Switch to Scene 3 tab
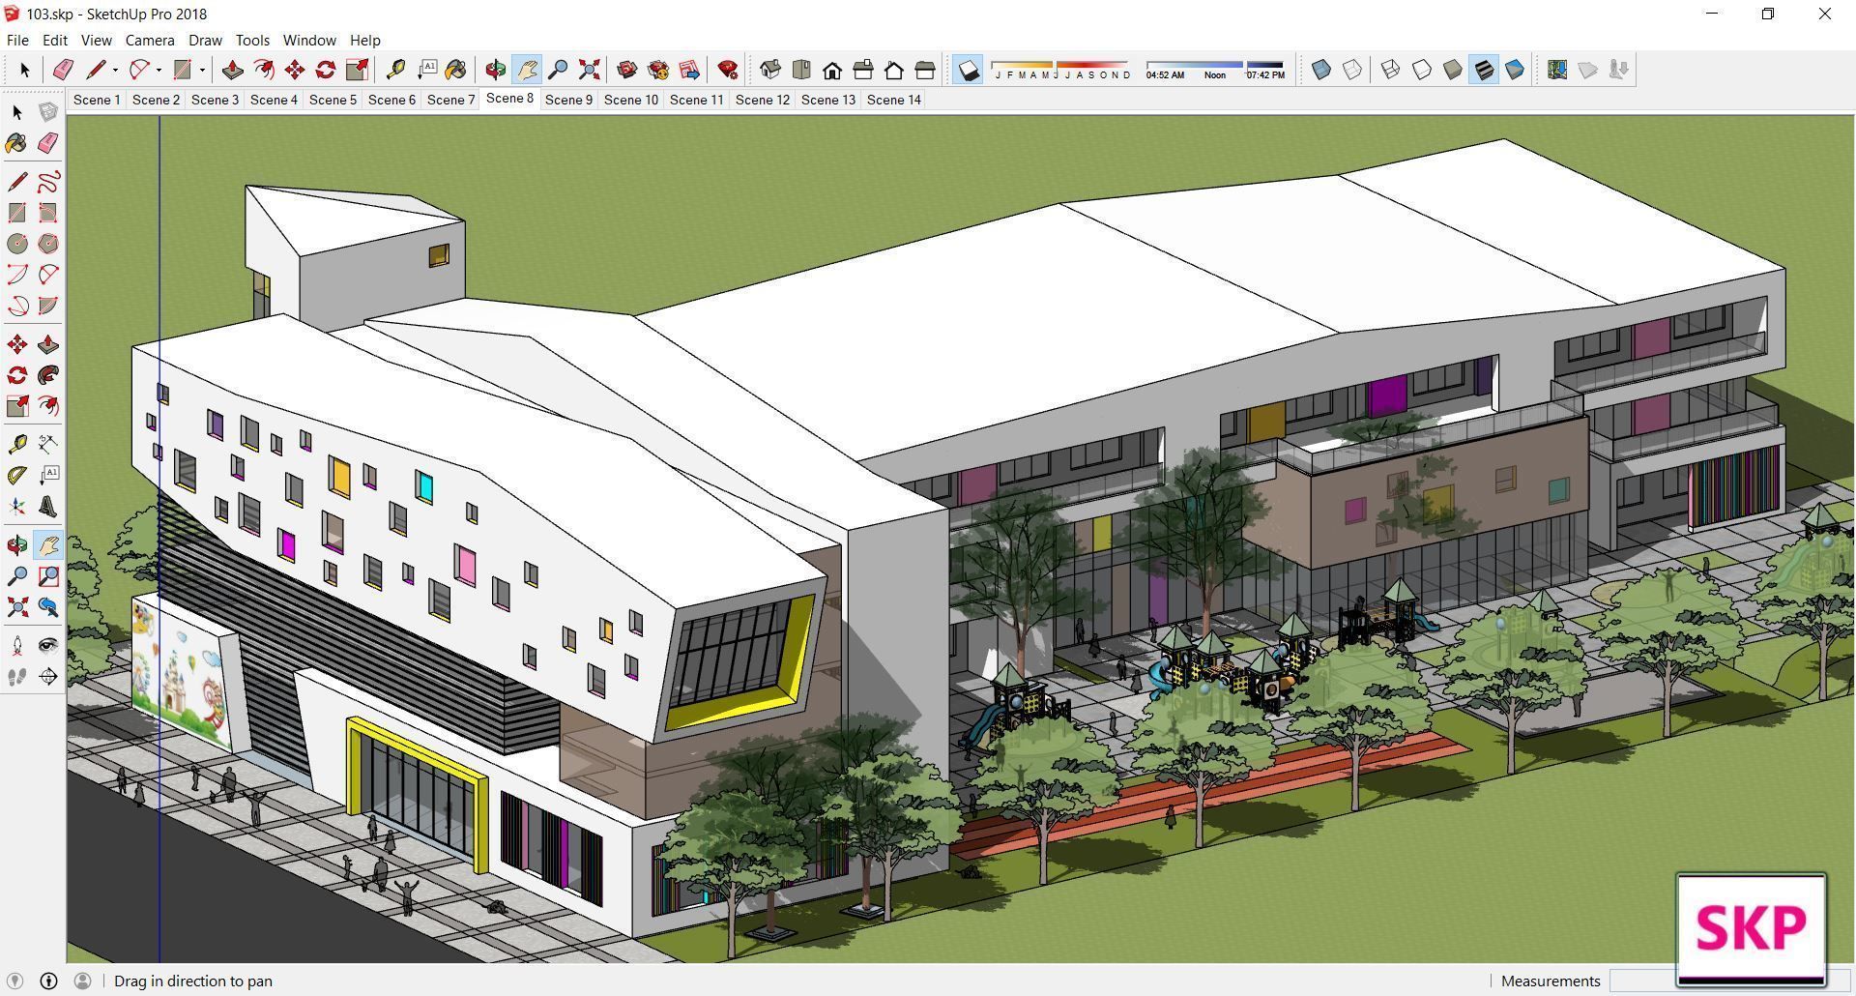Viewport: 1856px width, 996px height. 215,100
